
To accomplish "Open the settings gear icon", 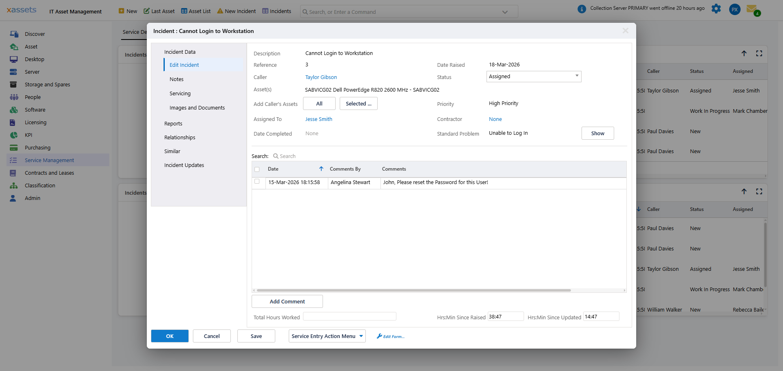I will [x=717, y=9].
